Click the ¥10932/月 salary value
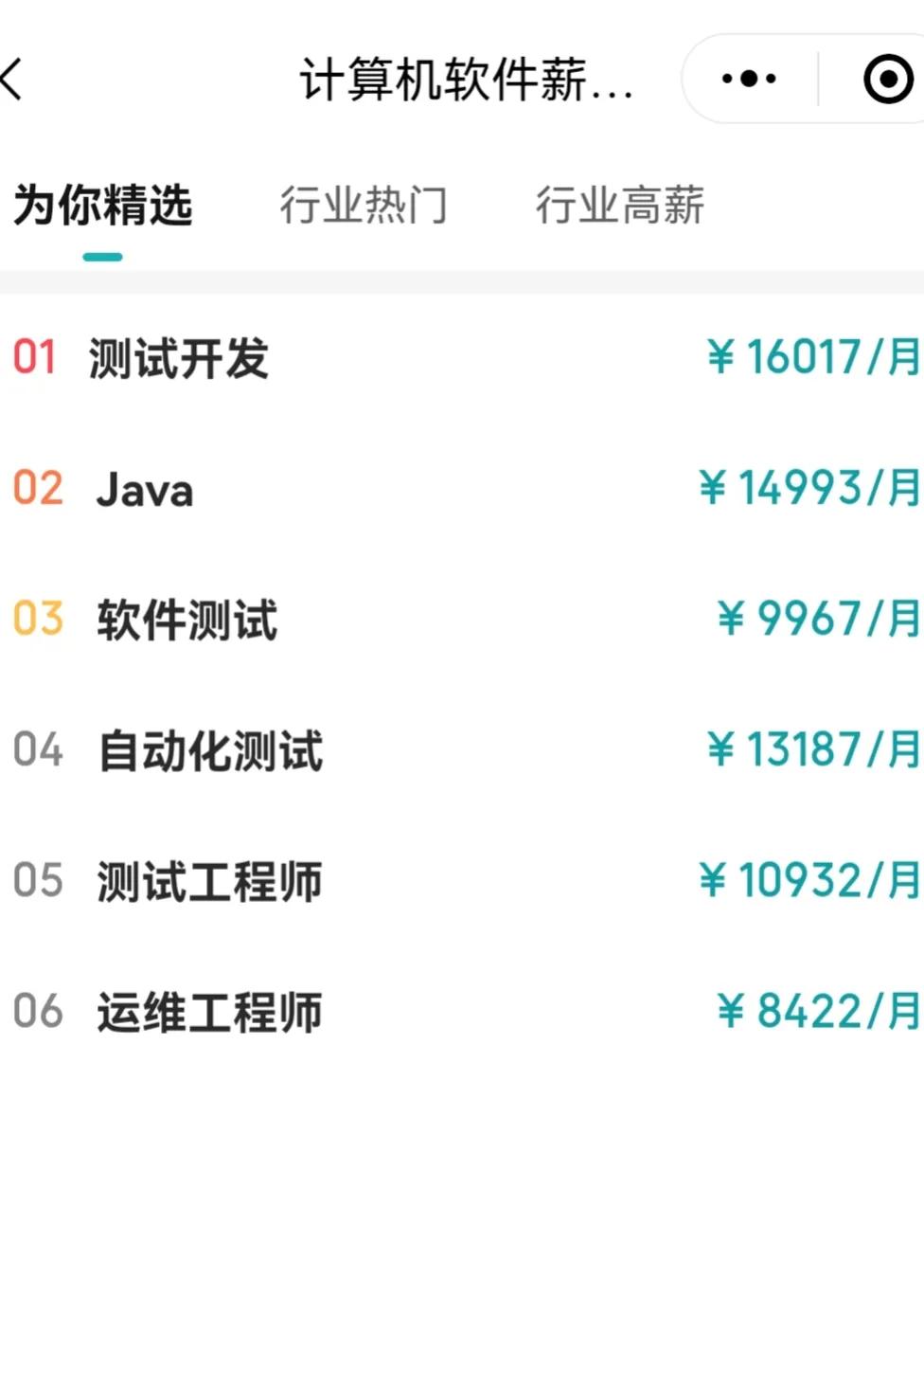This screenshot has height=1387, width=924. [808, 880]
